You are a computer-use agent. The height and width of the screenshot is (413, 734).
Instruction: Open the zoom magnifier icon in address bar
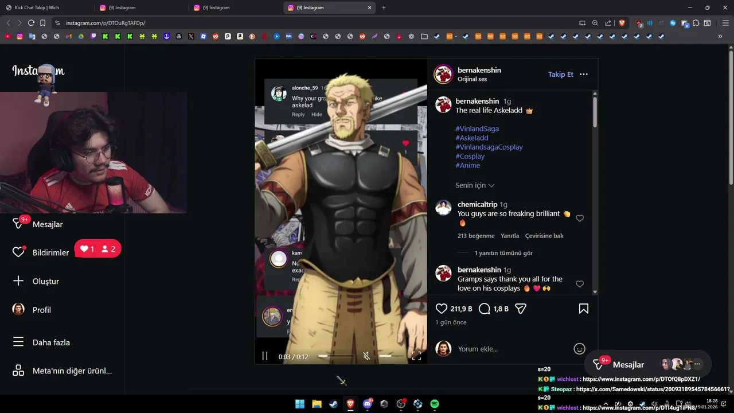595,23
